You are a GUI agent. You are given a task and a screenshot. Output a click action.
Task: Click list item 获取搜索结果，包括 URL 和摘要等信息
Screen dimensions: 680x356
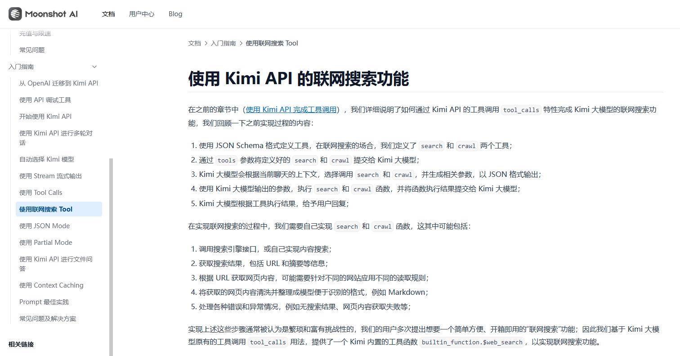pyautogui.click(x=264, y=263)
